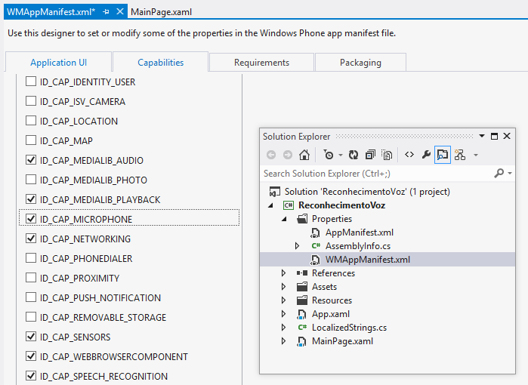528x385 pixels.
Task: Open the search options dropdown arrow
Action: point(510,174)
